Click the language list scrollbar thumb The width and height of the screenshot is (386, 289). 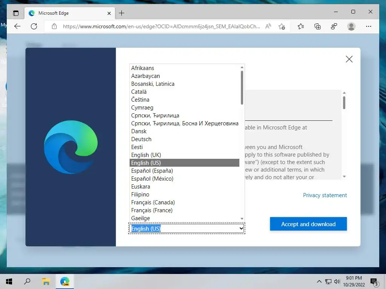click(242, 88)
